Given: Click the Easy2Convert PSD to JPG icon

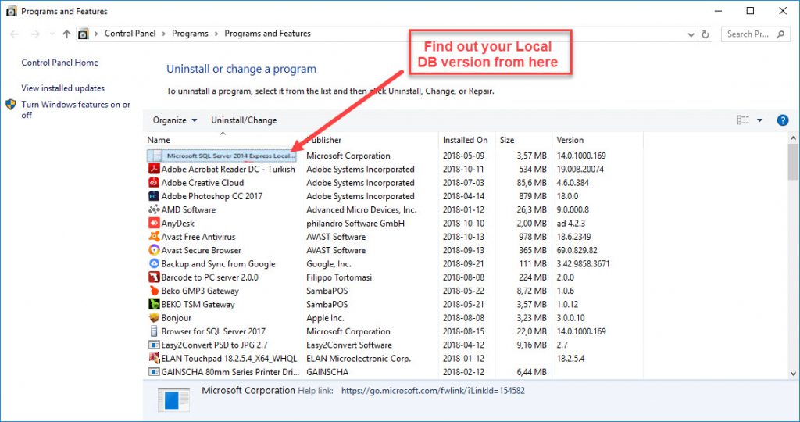Looking at the screenshot, I should tap(154, 345).
